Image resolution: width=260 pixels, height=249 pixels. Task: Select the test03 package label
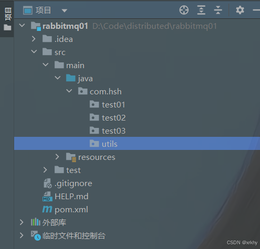114,131
